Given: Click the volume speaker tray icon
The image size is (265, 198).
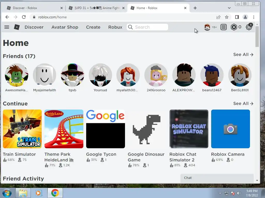Looking at the screenshot, I should 239,193.
